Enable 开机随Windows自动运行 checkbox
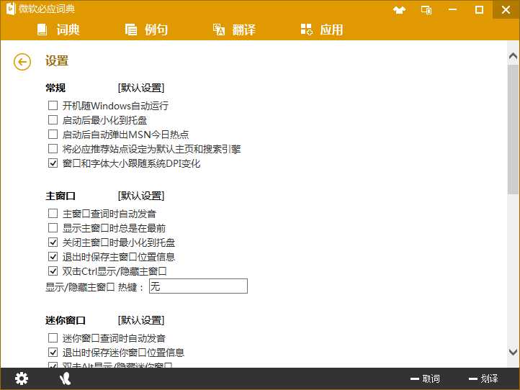This screenshot has height=390, width=520. click(53, 105)
